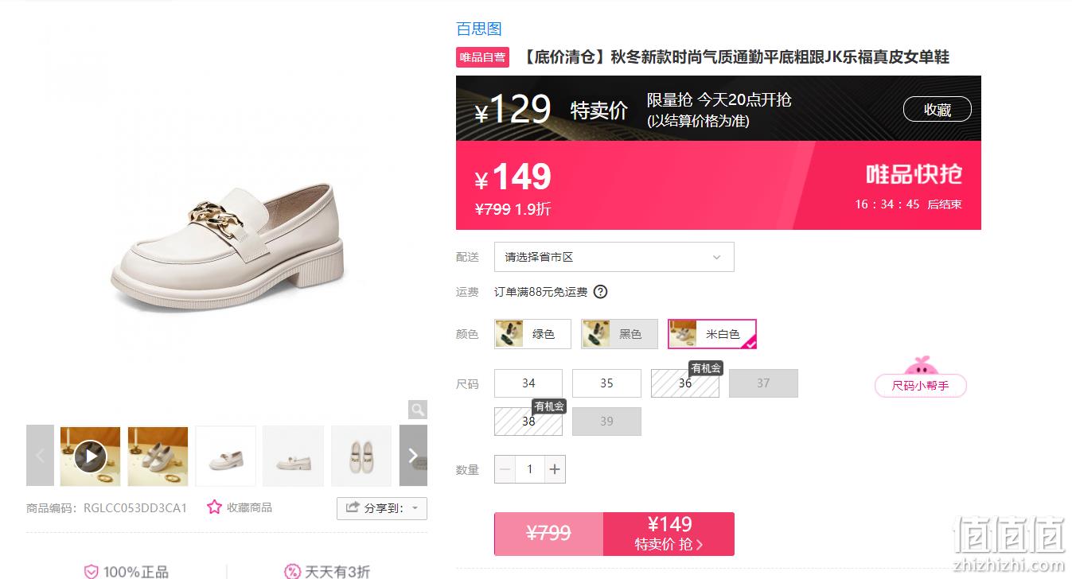Go to previous thumbnails with left arrow
The image size is (1072, 579).
pyautogui.click(x=40, y=456)
